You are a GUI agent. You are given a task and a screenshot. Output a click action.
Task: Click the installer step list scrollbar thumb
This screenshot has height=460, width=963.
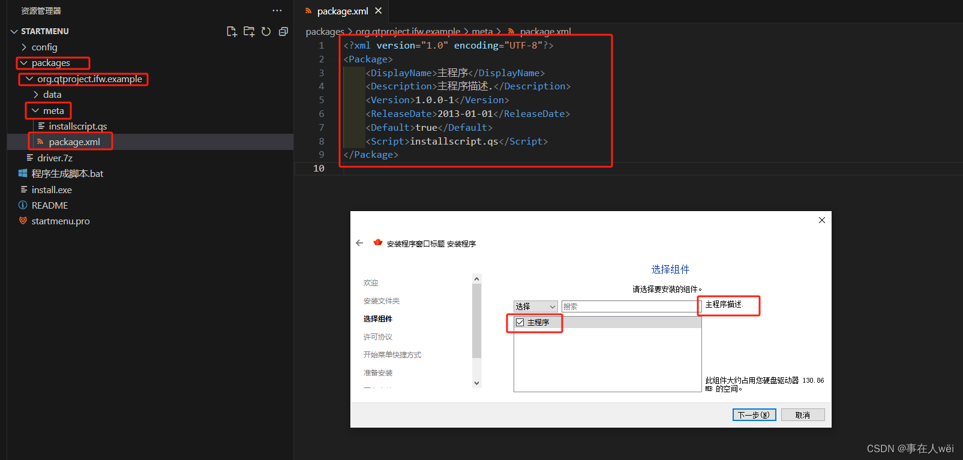[x=477, y=321]
